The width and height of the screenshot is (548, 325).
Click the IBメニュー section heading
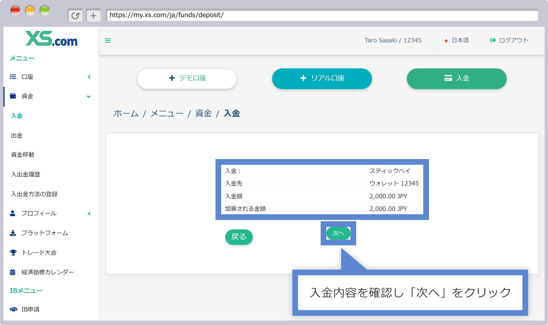click(26, 291)
